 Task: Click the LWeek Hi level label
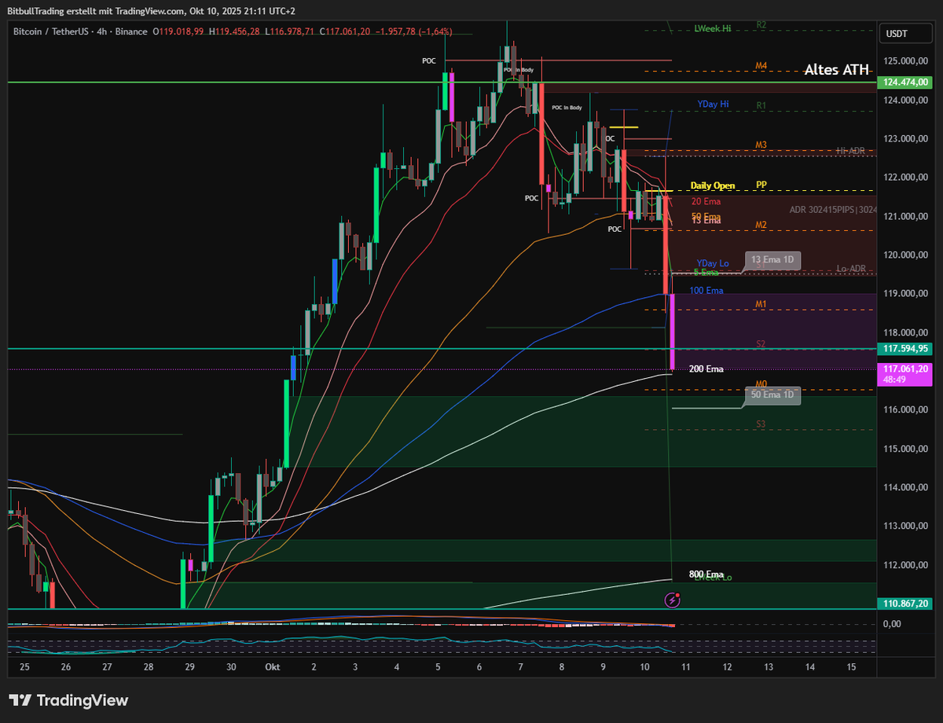[x=711, y=28]
